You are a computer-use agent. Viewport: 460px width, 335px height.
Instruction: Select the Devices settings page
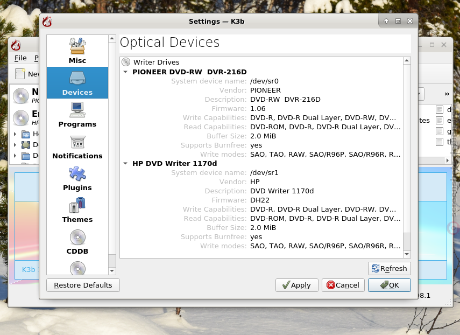click(77, 83)
